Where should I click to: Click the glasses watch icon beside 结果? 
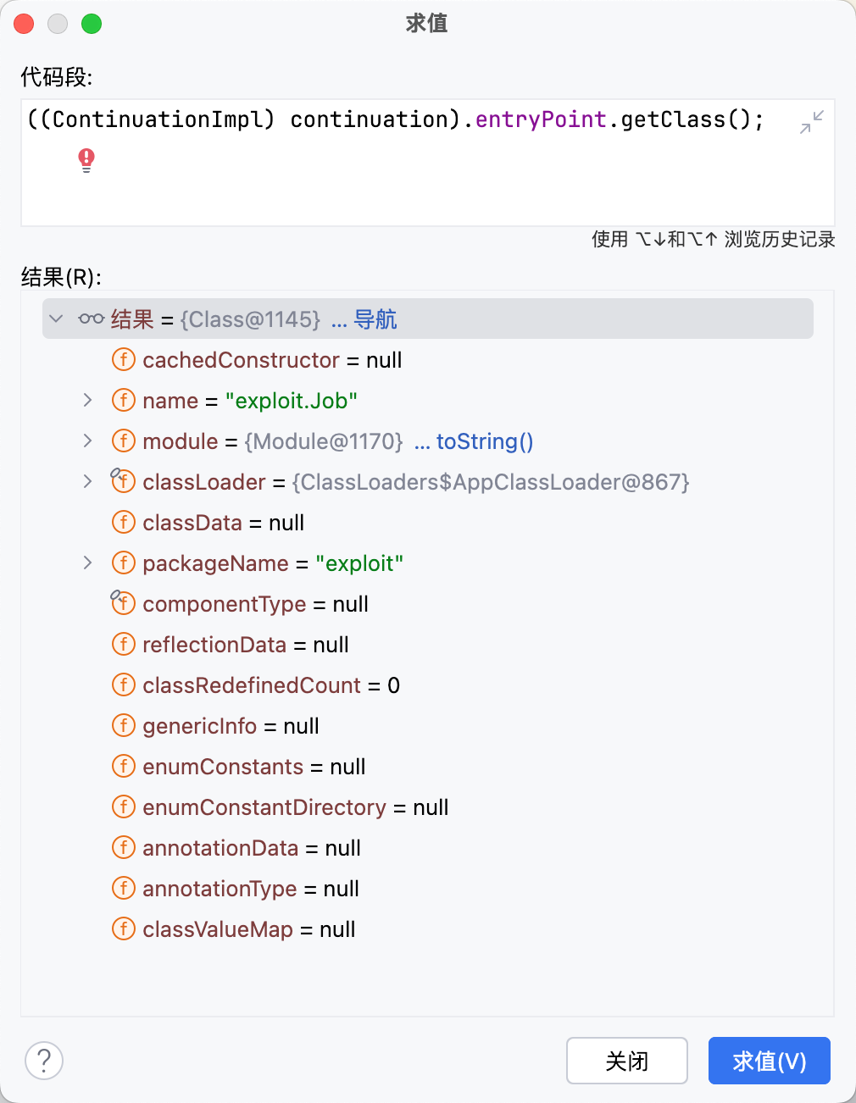pyautogui.click(x=91, y=319)
